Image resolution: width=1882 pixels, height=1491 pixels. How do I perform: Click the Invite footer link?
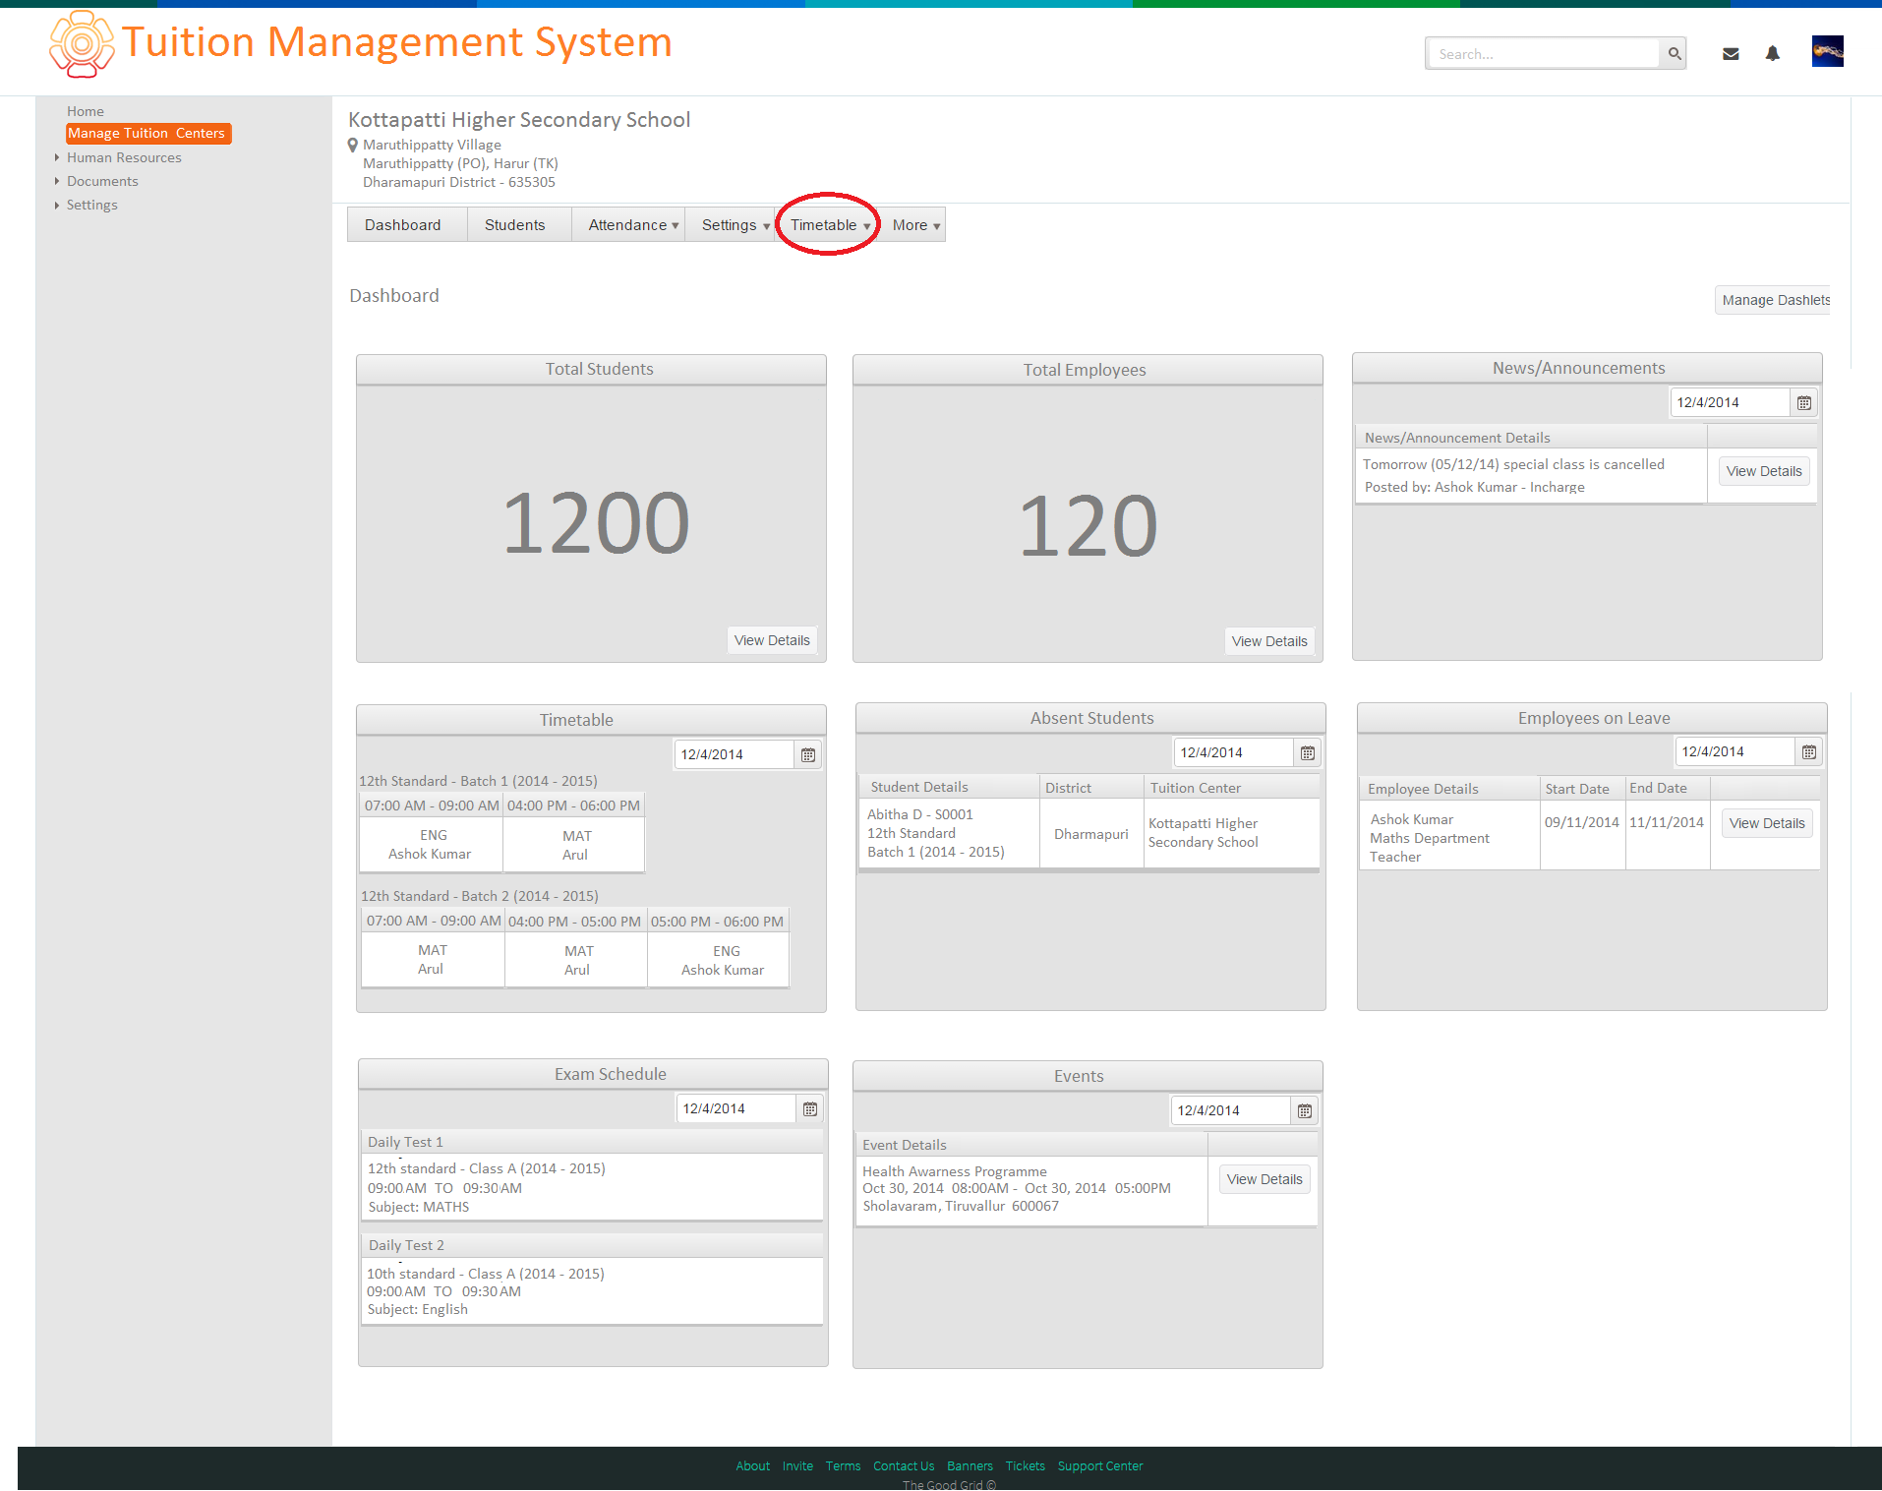point(797,1466)
